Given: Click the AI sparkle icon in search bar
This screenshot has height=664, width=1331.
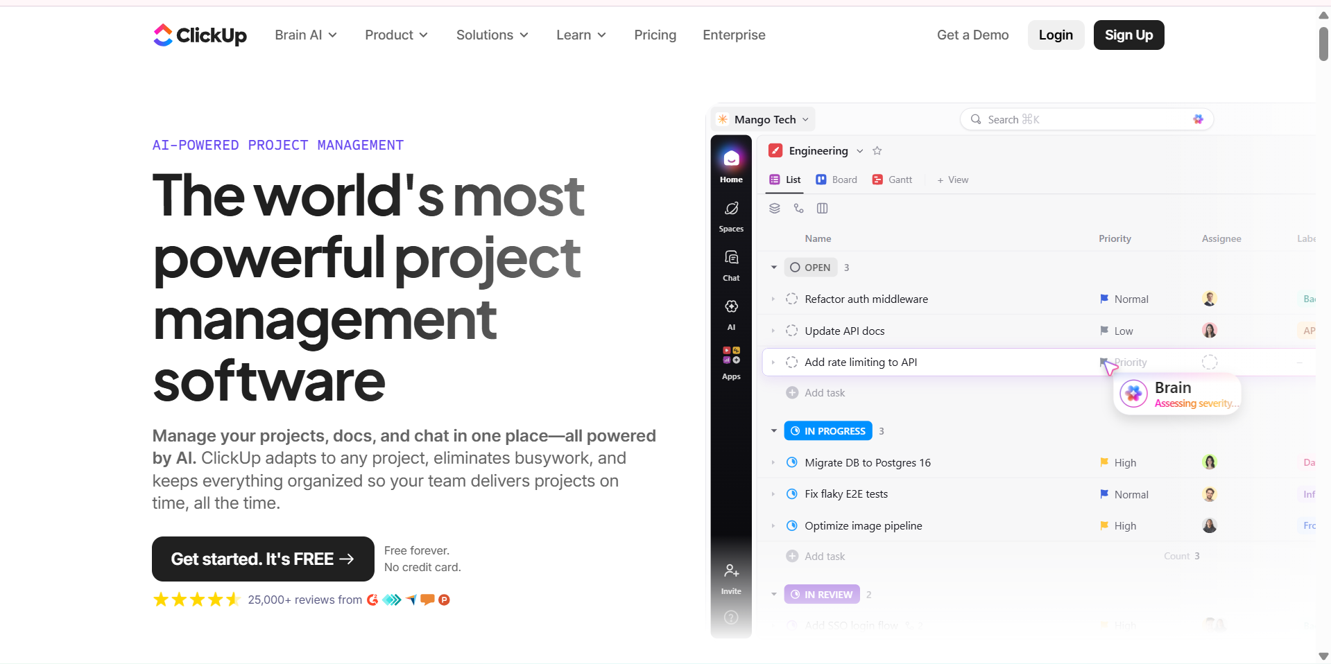Looking at the screenshot, I should (1199, 119).
